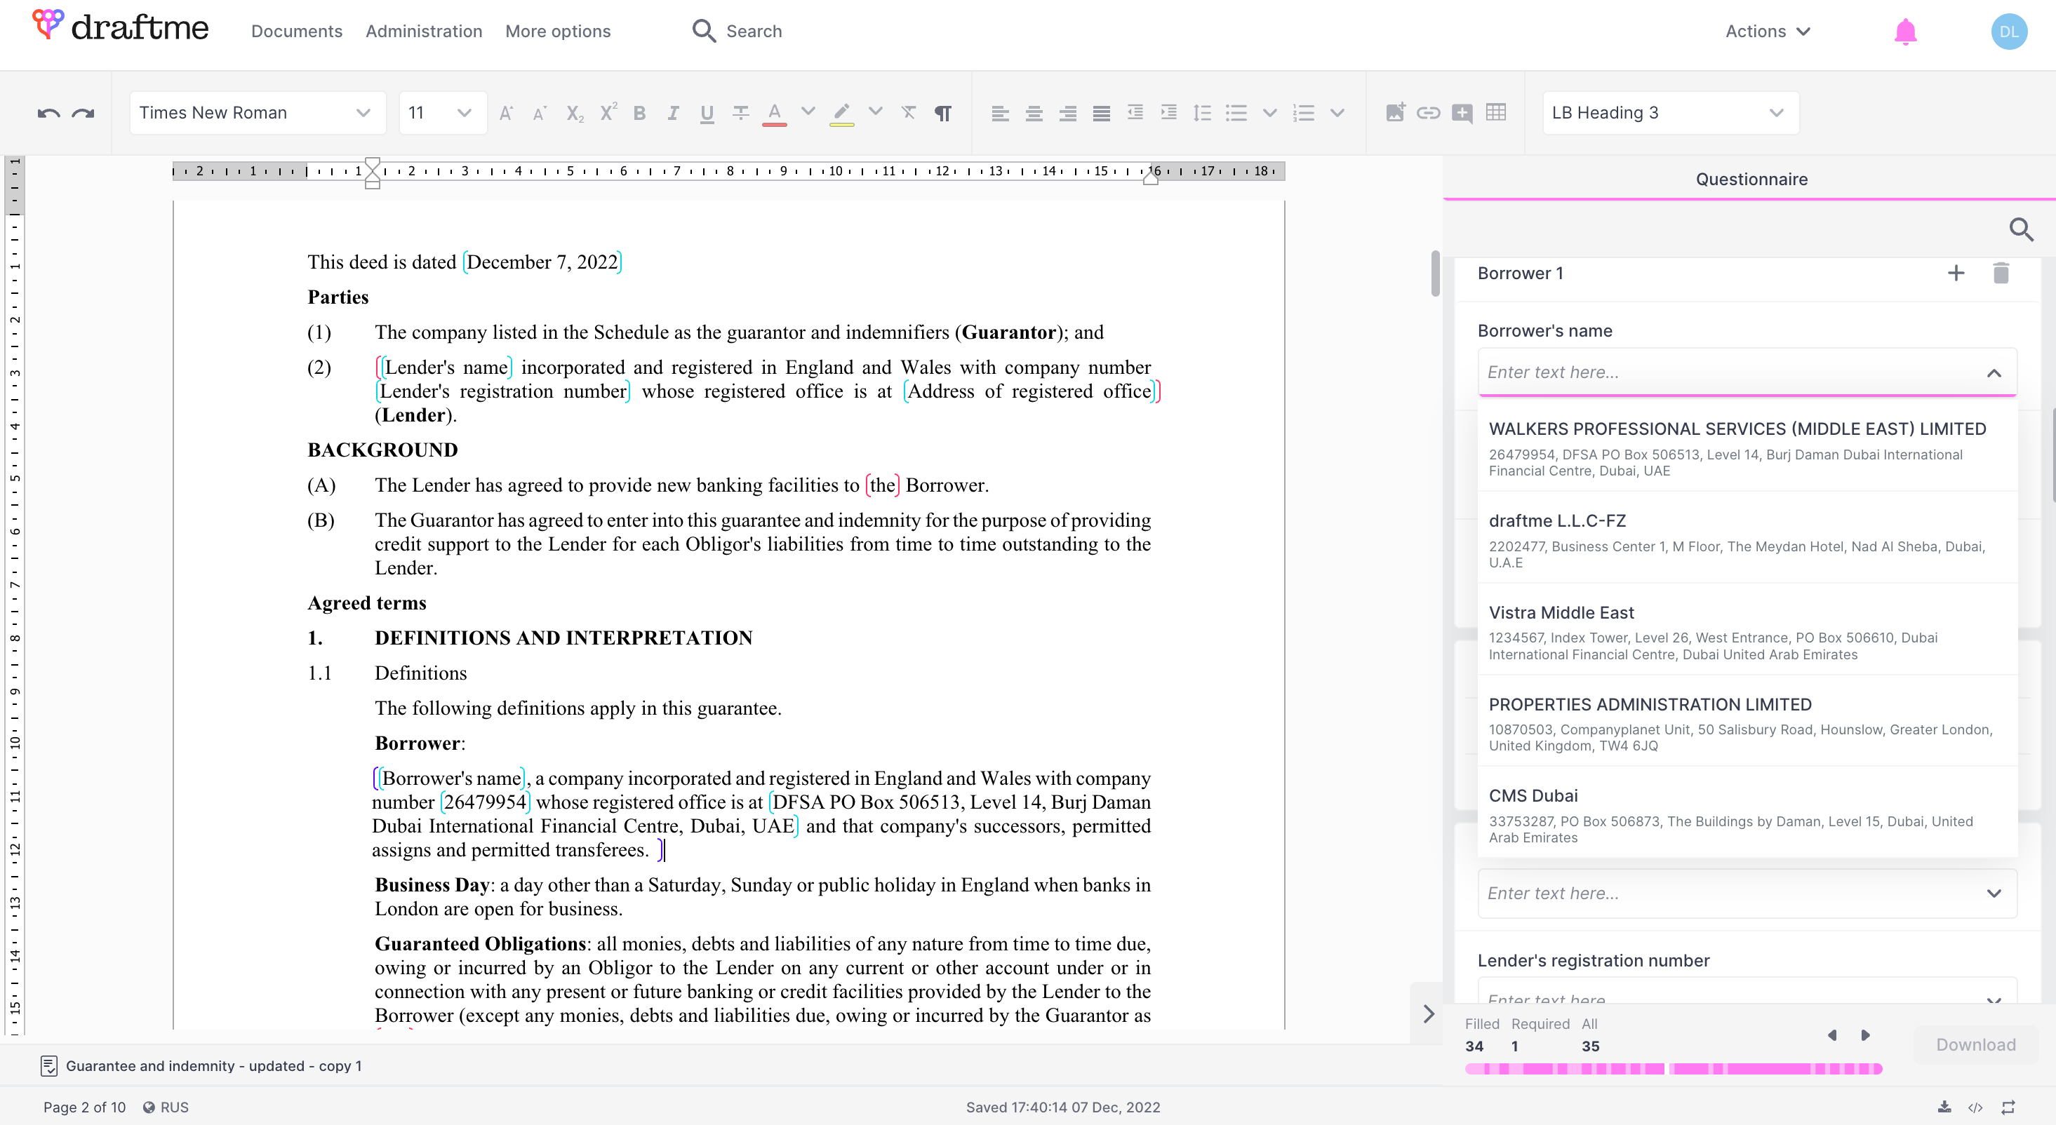
Task: Click the insert table icon
Action: click(1496, 112)
